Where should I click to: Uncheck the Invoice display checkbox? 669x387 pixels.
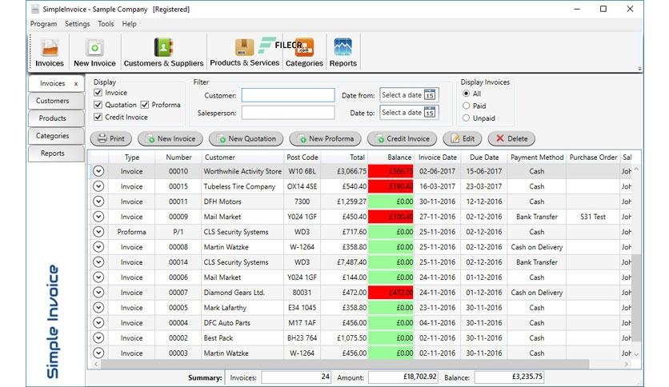[x=98, y=93]
